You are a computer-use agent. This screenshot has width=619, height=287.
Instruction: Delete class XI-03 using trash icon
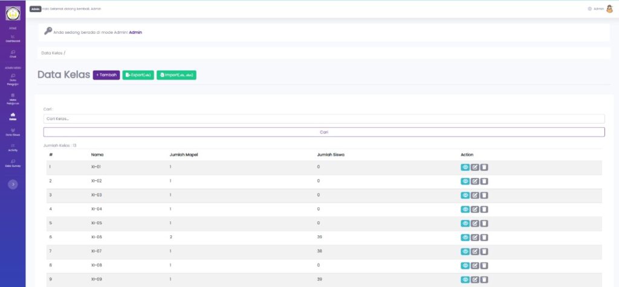484,195
